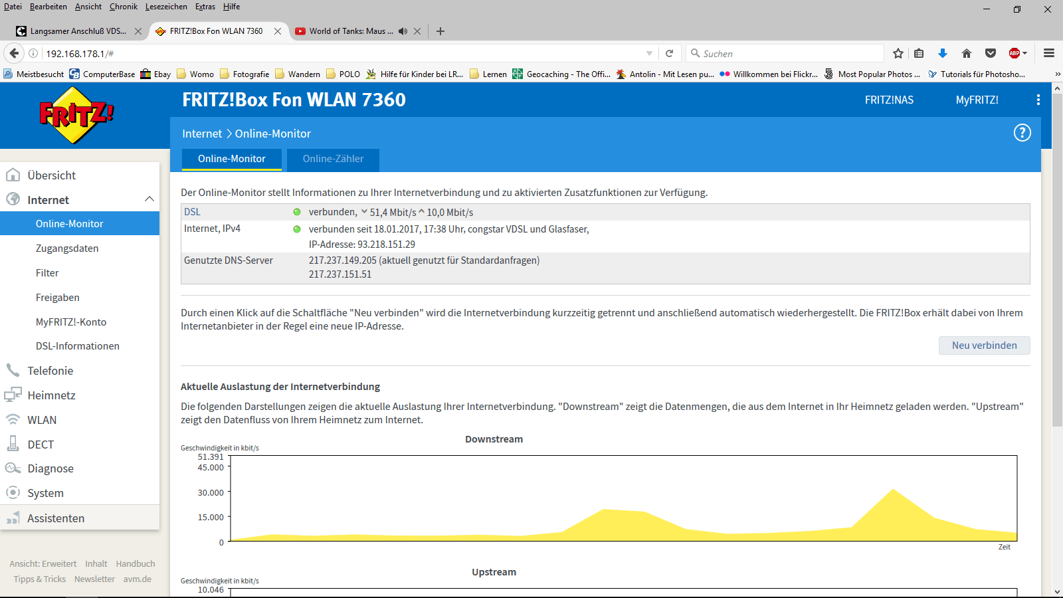
Task: Open the FRITZ!Box three-dot menu
Action: click(x=1038, y=100)
